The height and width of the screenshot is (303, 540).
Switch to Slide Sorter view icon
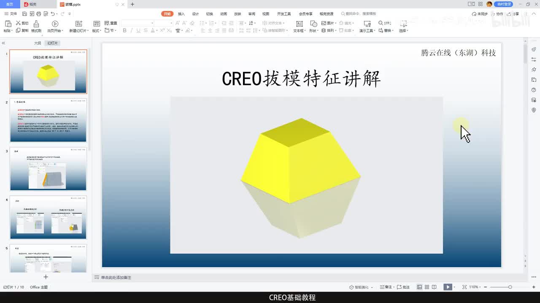(427, 287)
